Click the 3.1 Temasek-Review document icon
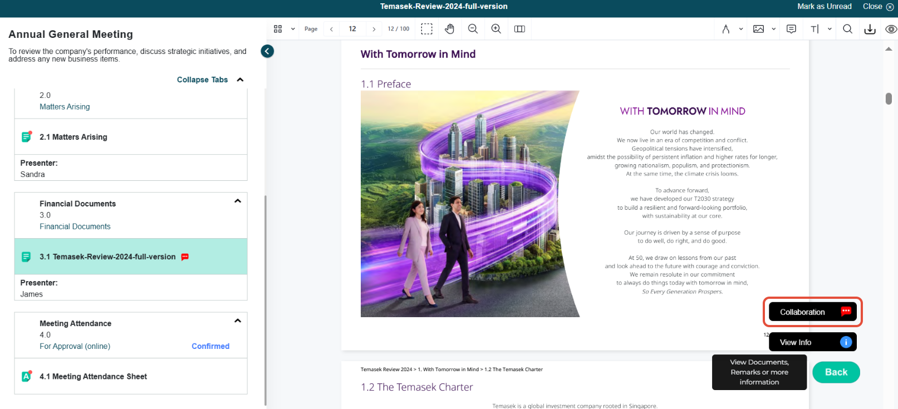The height and width of the screenshot is (409, 898). [26, 257]
